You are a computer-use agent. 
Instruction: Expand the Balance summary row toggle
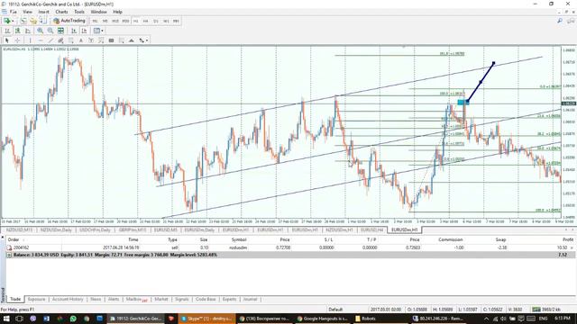click(9, 255)
